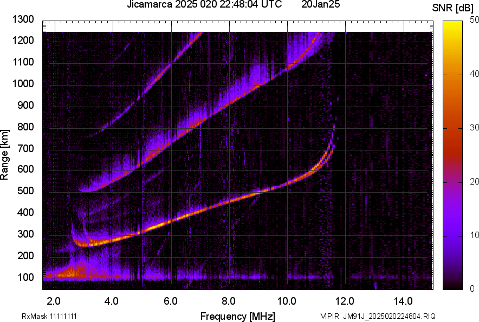Click the frequency tick label 14.0
The width and height of the screenshot is (479, 322).
point(403,301)
